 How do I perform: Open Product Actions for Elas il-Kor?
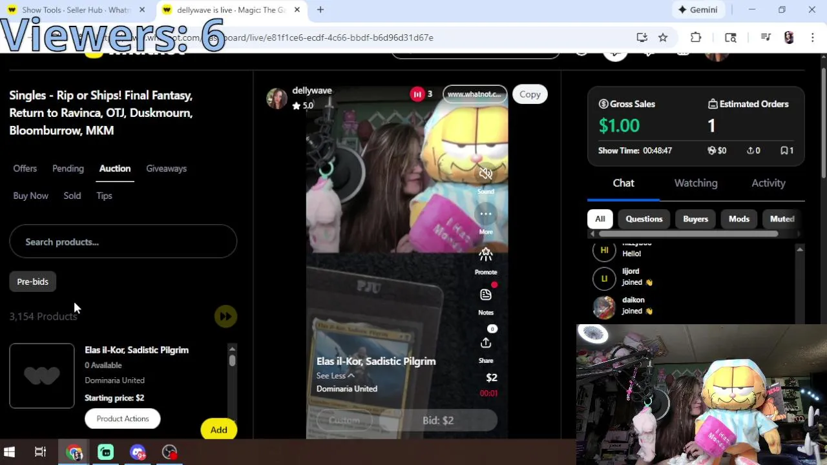(123, 418)
